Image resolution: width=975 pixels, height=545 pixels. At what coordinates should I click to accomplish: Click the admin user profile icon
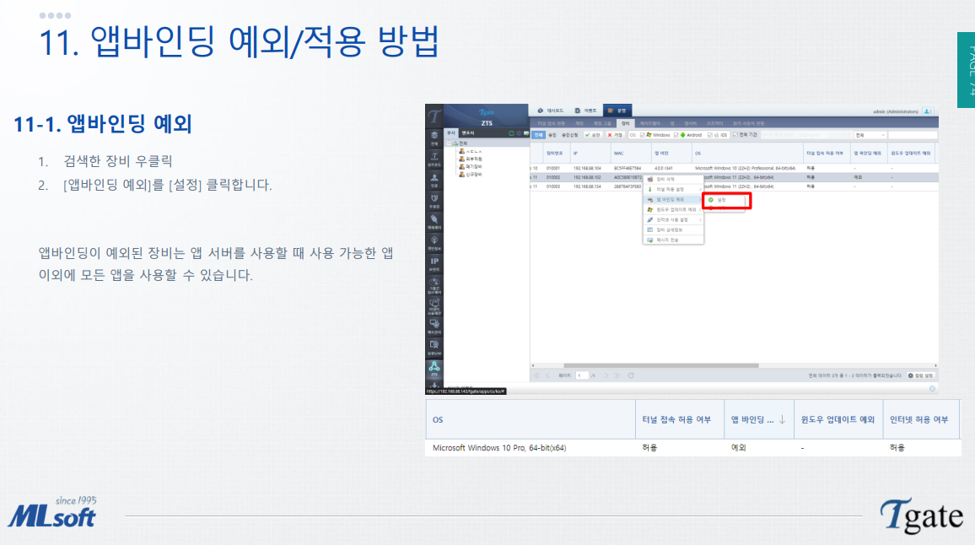point(927,111)
